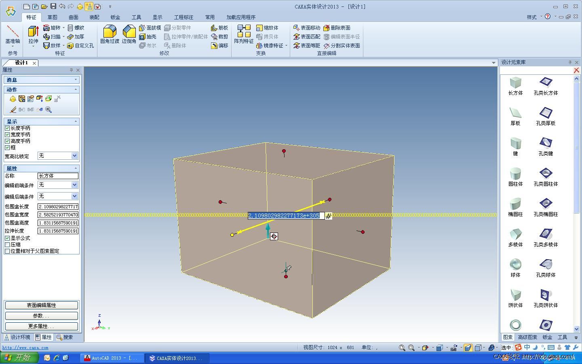This screenshot has width=582, height=364.
Task: Switch to the 搜索 bottom tab
Action: tap(65, 337)
